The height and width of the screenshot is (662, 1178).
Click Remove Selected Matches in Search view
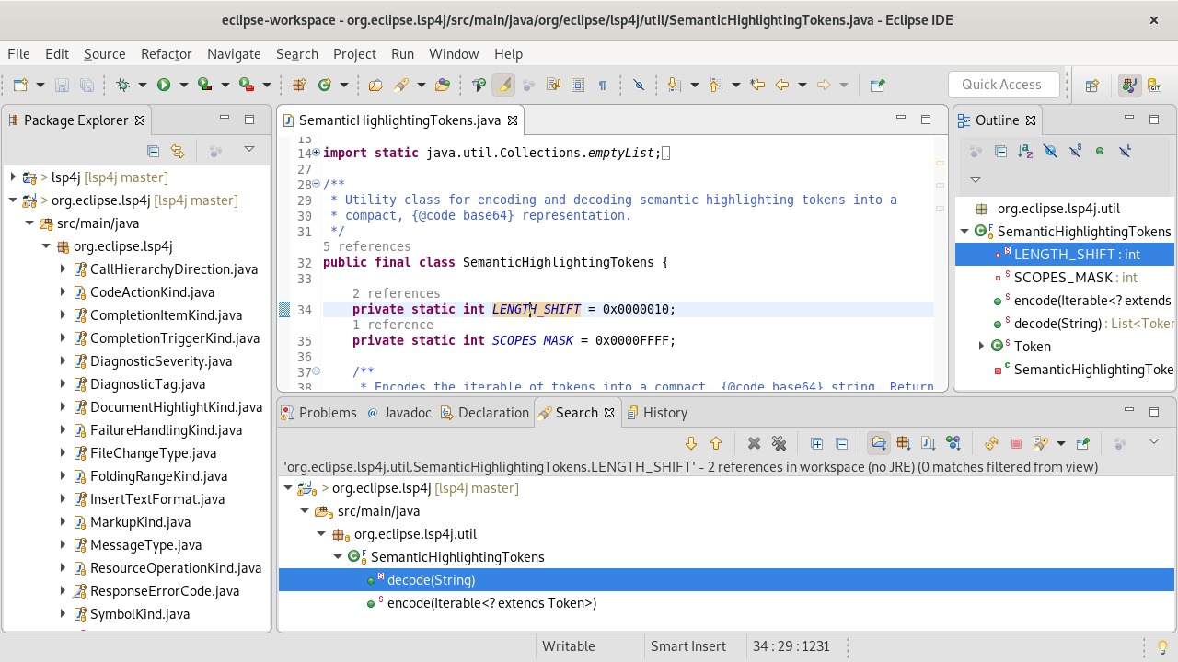point(754,443)
